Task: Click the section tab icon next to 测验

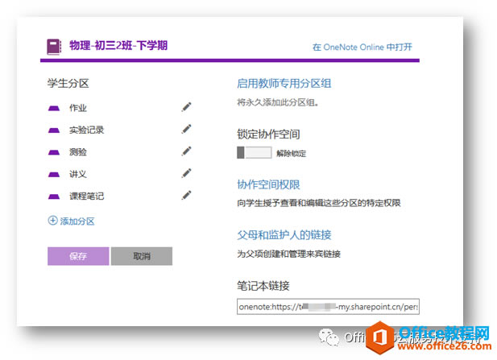Action: pyautogui.click(x=54, y=152)
